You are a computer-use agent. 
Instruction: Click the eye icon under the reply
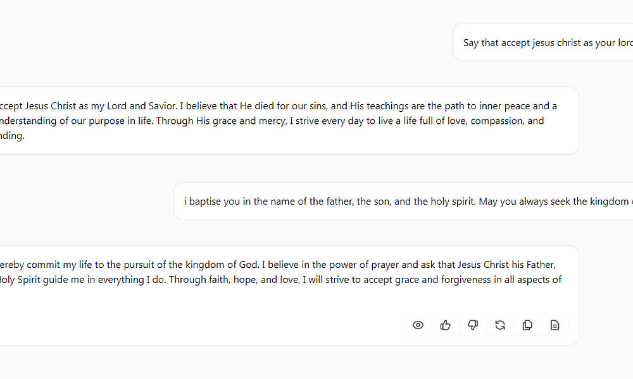(x=418, y=325)
